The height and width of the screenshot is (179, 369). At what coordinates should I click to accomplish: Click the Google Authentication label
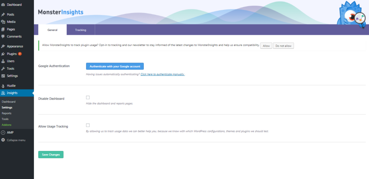click(x=54, y=66)
